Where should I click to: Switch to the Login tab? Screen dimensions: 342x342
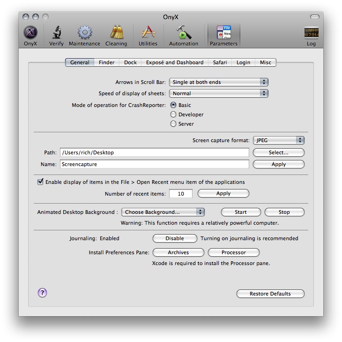(243, 62)
